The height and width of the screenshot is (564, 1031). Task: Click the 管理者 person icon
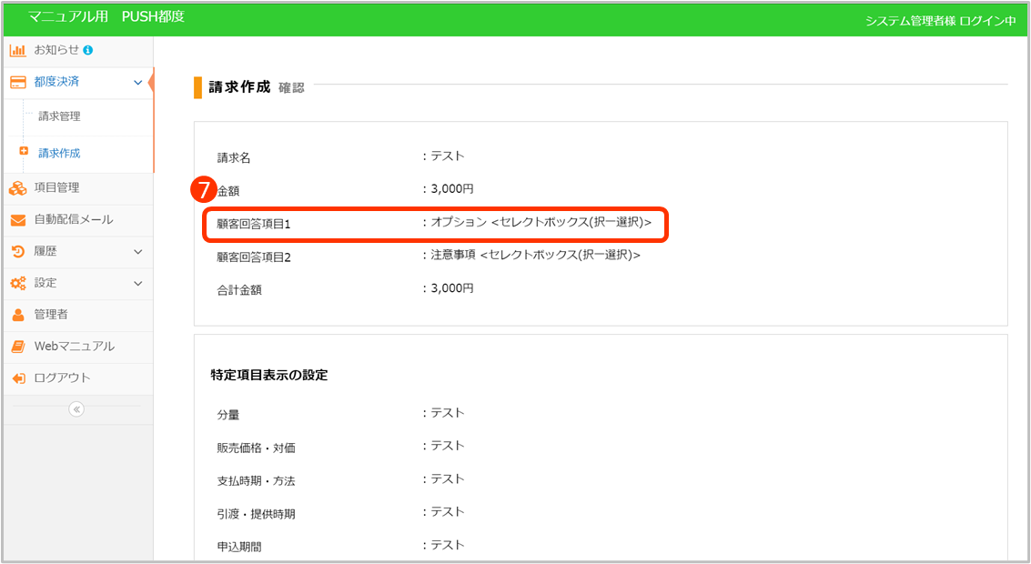point(17,315)
